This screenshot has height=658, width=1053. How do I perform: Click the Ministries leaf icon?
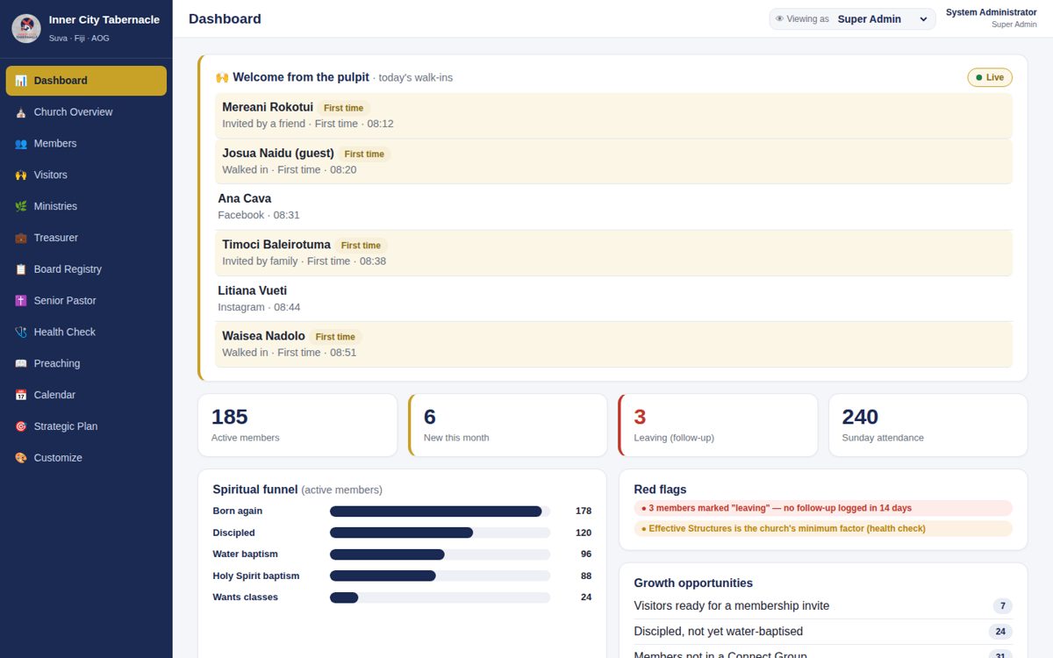coord(21,206)
